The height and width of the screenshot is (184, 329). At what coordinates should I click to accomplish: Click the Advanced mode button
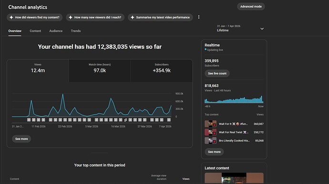(251, 7)
